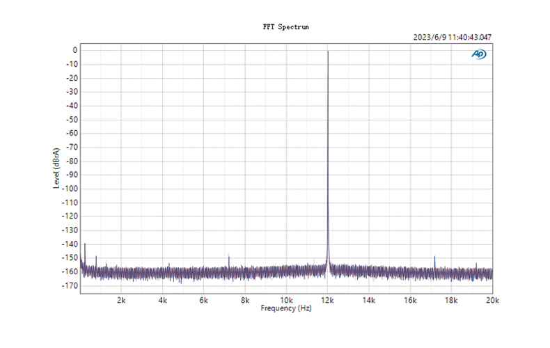This screenshot has height=348, width=550.
Task: Click the 12k tick label on the x-axis
Action: pyautogui.click(x=328, y=301)
